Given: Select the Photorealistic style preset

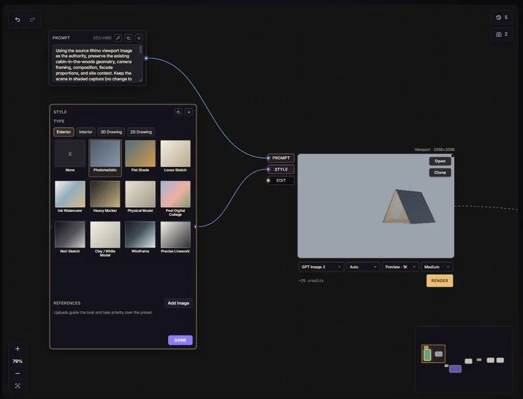Looking at the screenshot, I should (x=105, y=158).
